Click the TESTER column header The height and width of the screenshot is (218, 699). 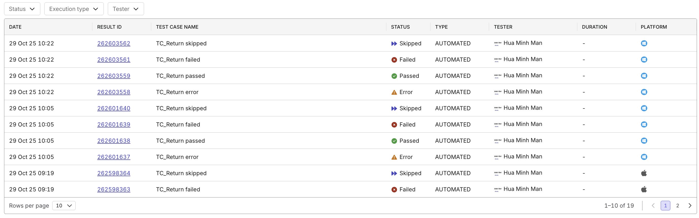coord(503,27)
